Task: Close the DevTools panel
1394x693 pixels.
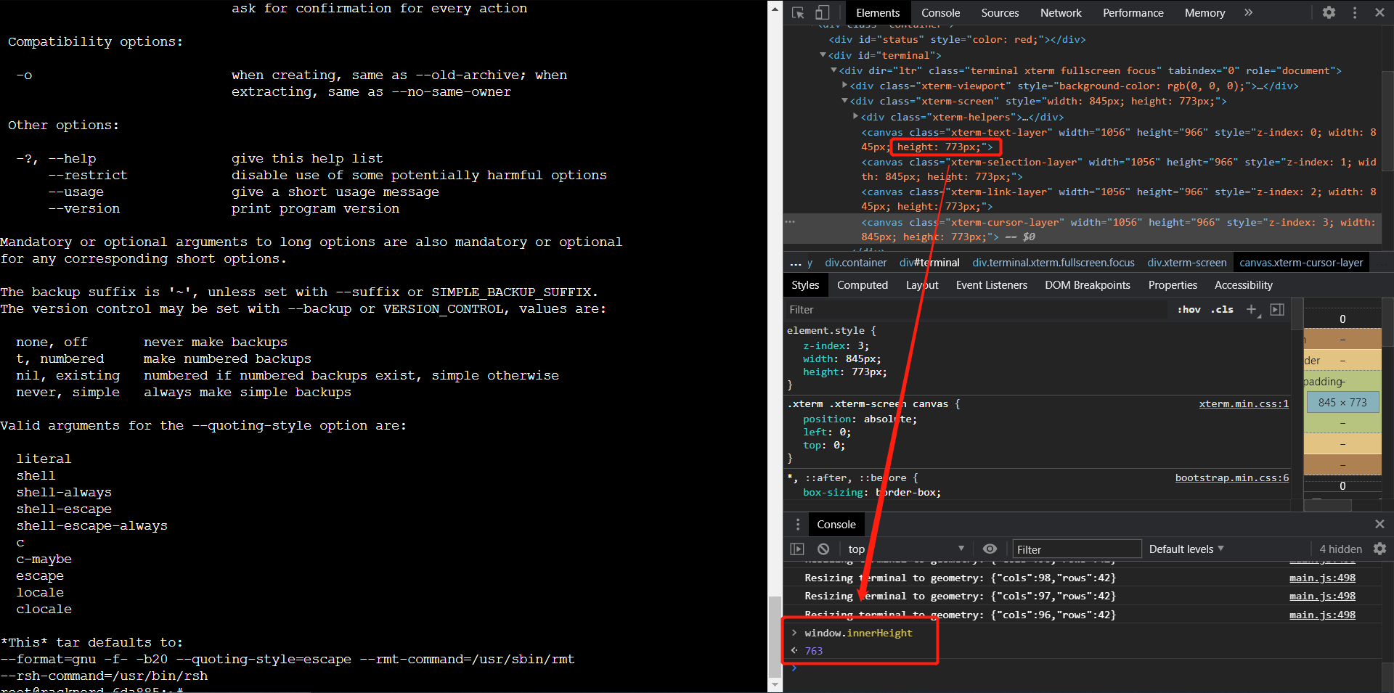Action: click(1379, 12)
